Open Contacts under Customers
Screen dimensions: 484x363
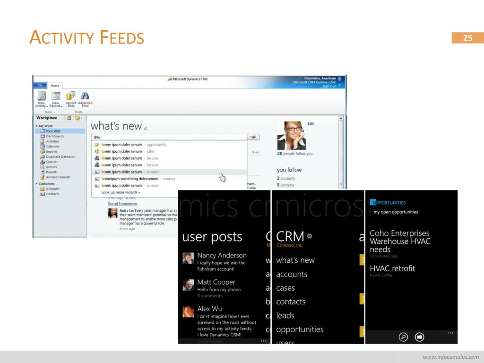click(x=49, y=194)
